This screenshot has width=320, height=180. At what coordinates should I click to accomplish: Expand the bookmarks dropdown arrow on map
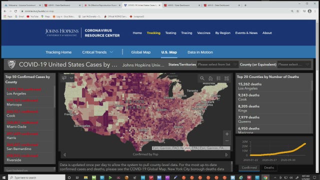tap(71, 78)
